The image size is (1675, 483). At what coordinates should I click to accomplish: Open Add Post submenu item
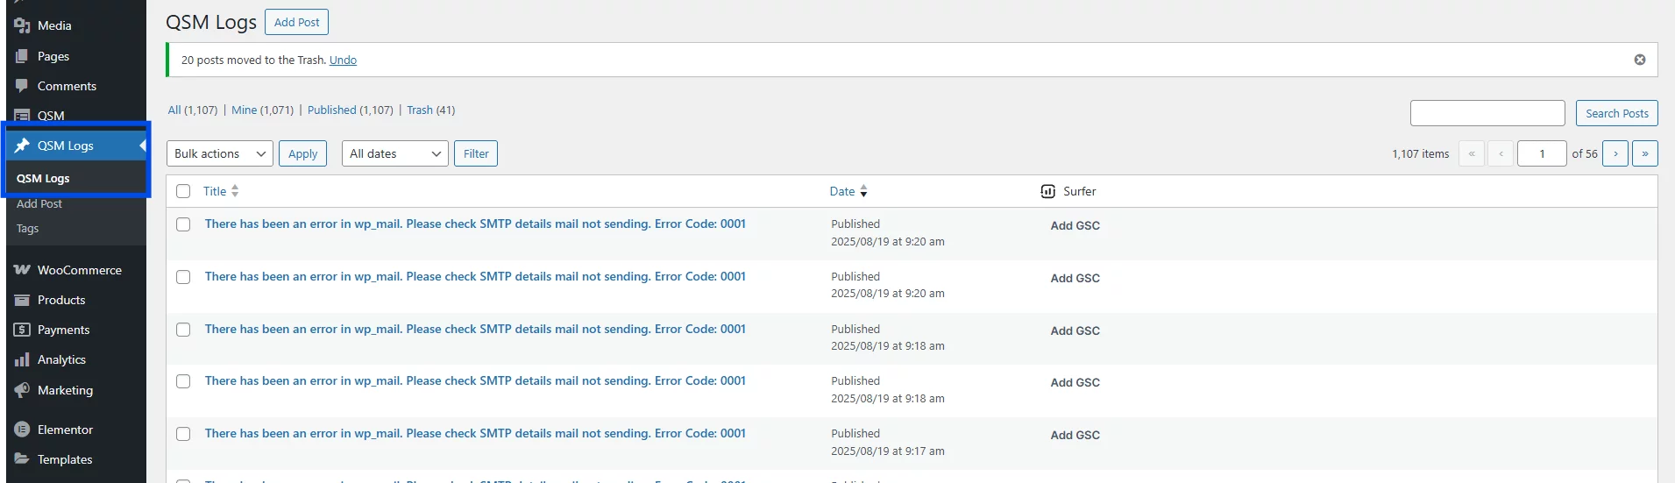(39, 203)
